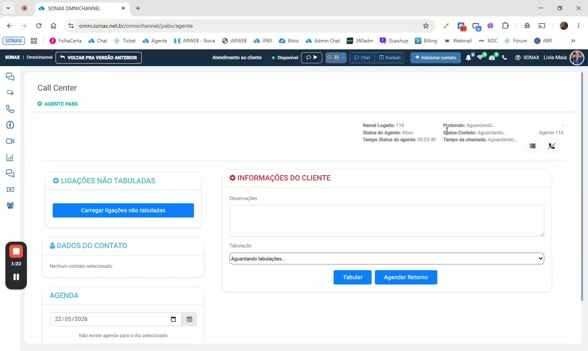Click the 360adm bookmark

tap(360, 41)
